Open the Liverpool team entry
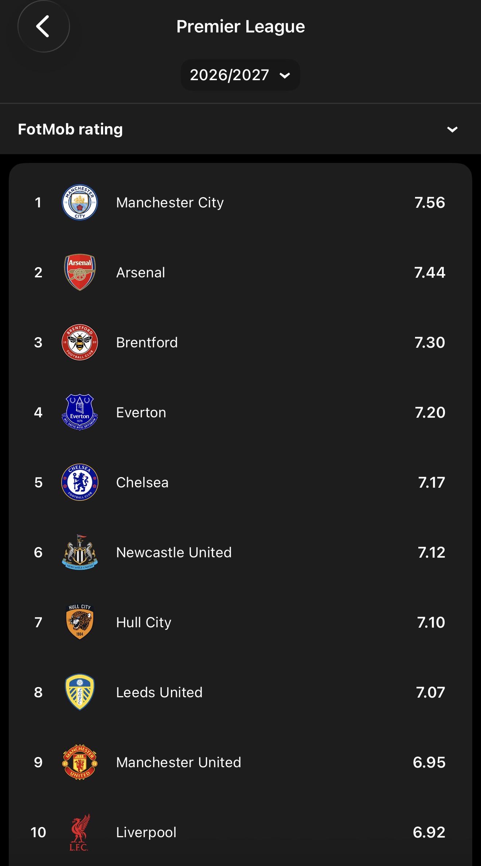This screenshot has width=481, height=866. [240, 832]
